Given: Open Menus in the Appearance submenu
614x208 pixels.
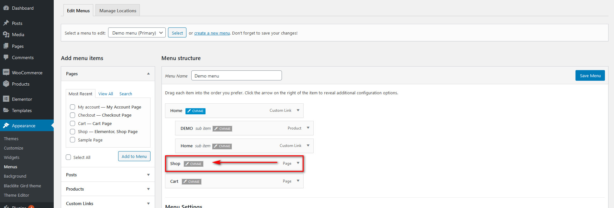Looking at the screenshot, I should [x=11, y=167].
